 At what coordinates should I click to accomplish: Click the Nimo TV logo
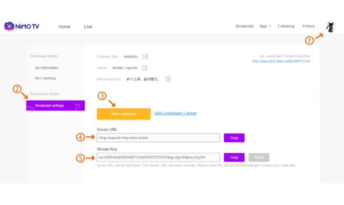point(22,26)
